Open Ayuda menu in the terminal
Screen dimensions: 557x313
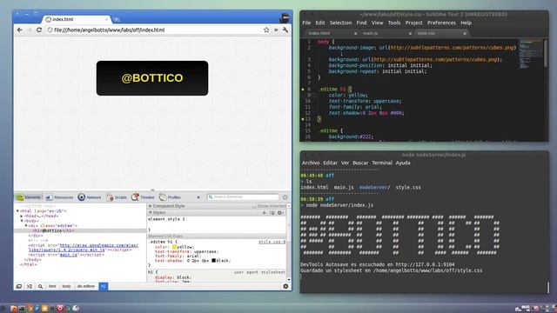pyautogui.click(x=403, y=163)
